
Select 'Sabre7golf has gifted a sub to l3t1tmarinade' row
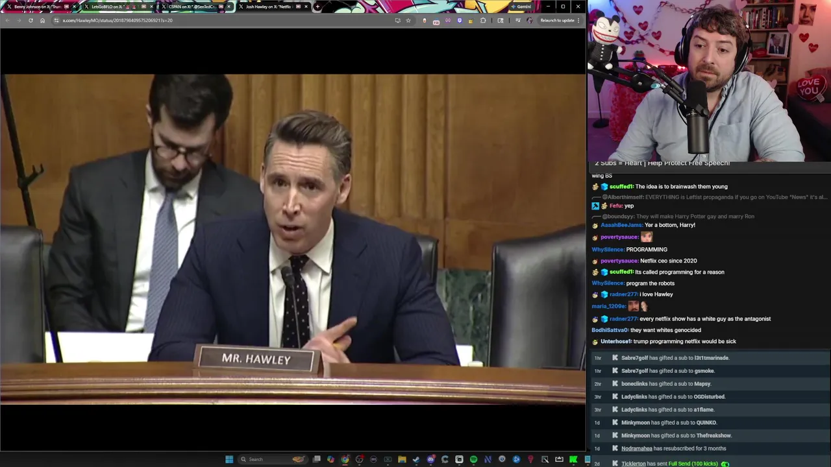[x=709, y=358]
